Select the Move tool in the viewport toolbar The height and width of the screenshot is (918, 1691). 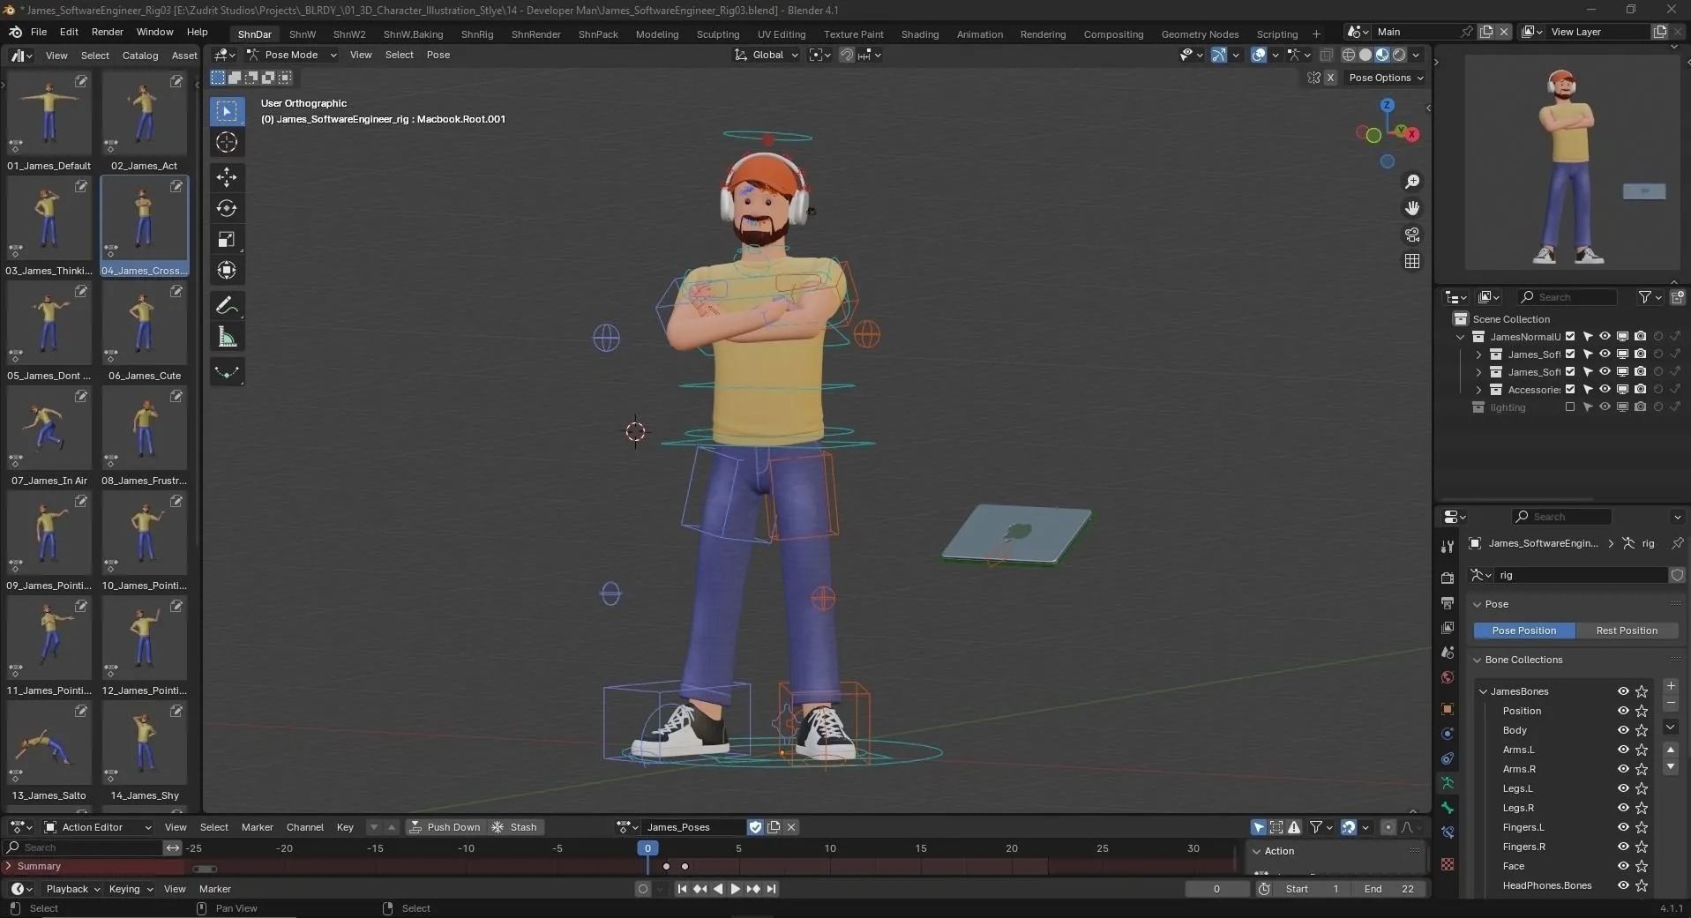(227, 177)
